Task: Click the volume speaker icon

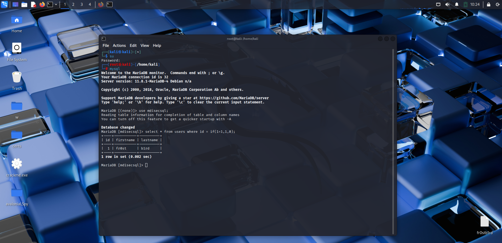Action: click(x=448, y=4)
